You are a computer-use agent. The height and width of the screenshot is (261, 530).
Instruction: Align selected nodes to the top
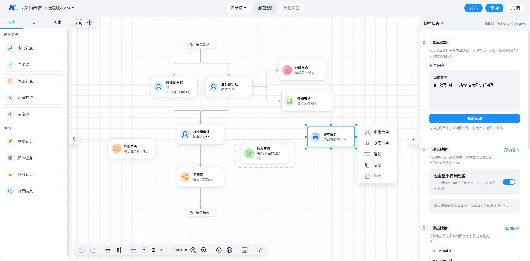coord(144,250)
